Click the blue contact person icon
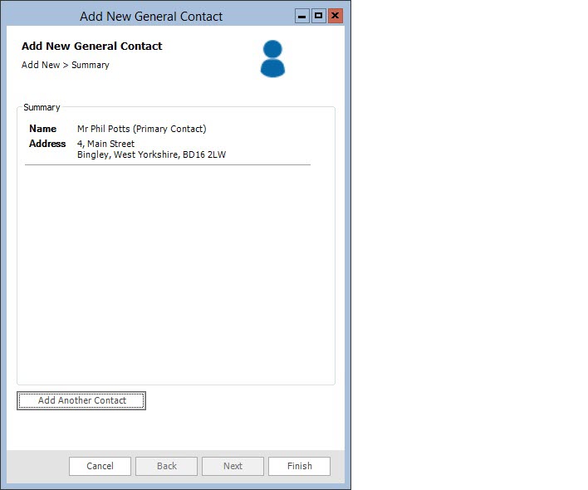588x490 pixels. [x=272, y=59]
